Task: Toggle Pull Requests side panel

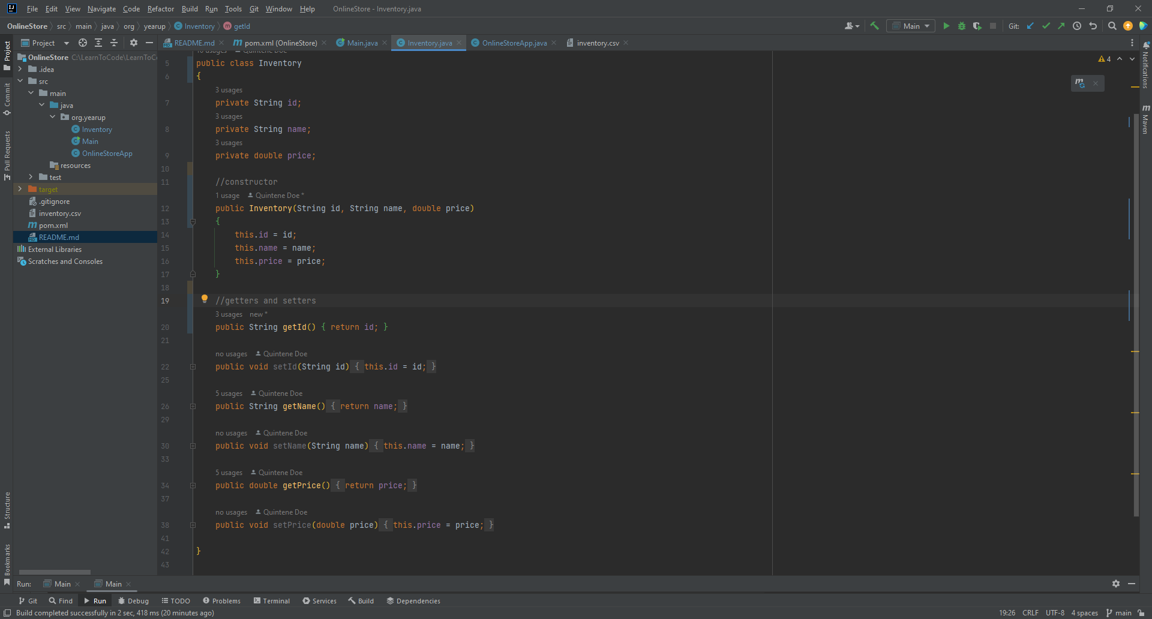Action: (7, 155)
